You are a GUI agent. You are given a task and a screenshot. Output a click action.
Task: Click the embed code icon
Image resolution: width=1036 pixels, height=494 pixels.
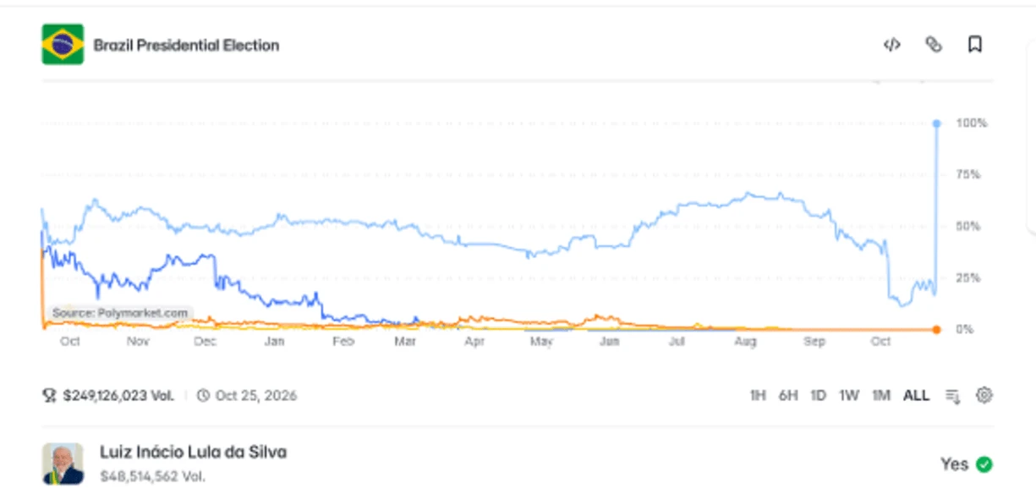(x=891, y=45)
